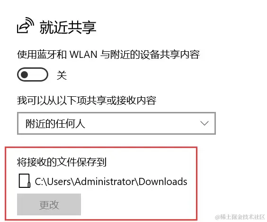Click the 将接收的文件保存到 label
267x222 pixels.
[x=62, y=162]
